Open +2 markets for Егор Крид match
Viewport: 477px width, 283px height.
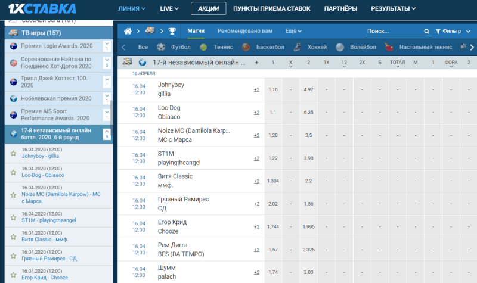257,227
